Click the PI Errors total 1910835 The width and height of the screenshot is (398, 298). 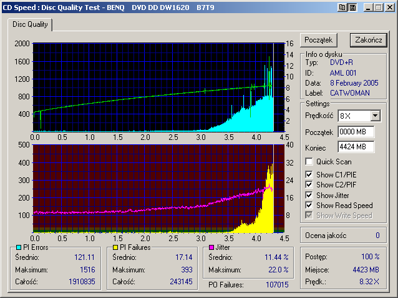[82, 282]
